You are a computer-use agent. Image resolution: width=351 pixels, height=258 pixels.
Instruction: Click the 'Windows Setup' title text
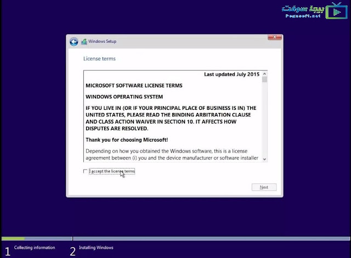[x=103, y=41]
